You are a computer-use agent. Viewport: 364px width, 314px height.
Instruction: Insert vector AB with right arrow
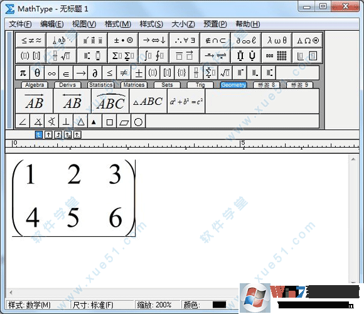click(x=35, y=101)
